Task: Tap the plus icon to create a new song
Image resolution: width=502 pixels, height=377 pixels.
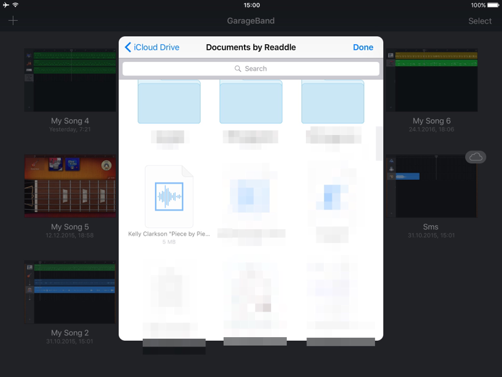Action: (13, 21)
